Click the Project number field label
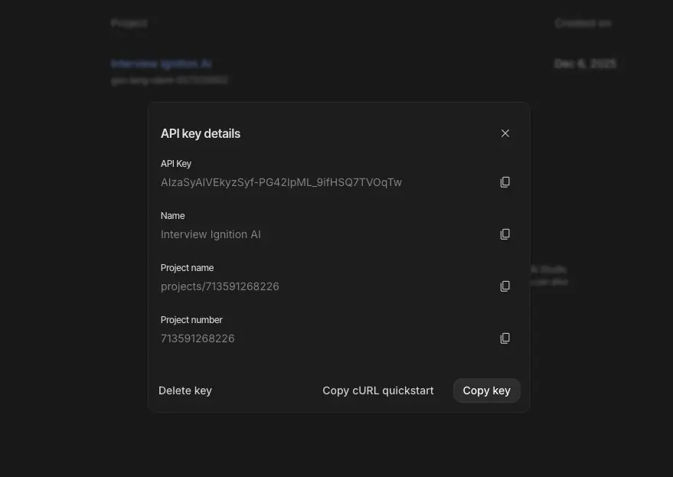This screenshot has width=673, height=477. coord(191,320)
